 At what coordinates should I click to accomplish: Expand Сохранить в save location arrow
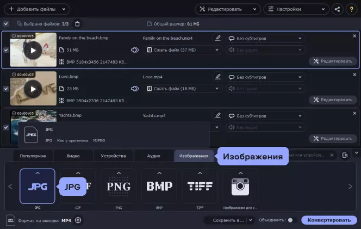(251, 220)
